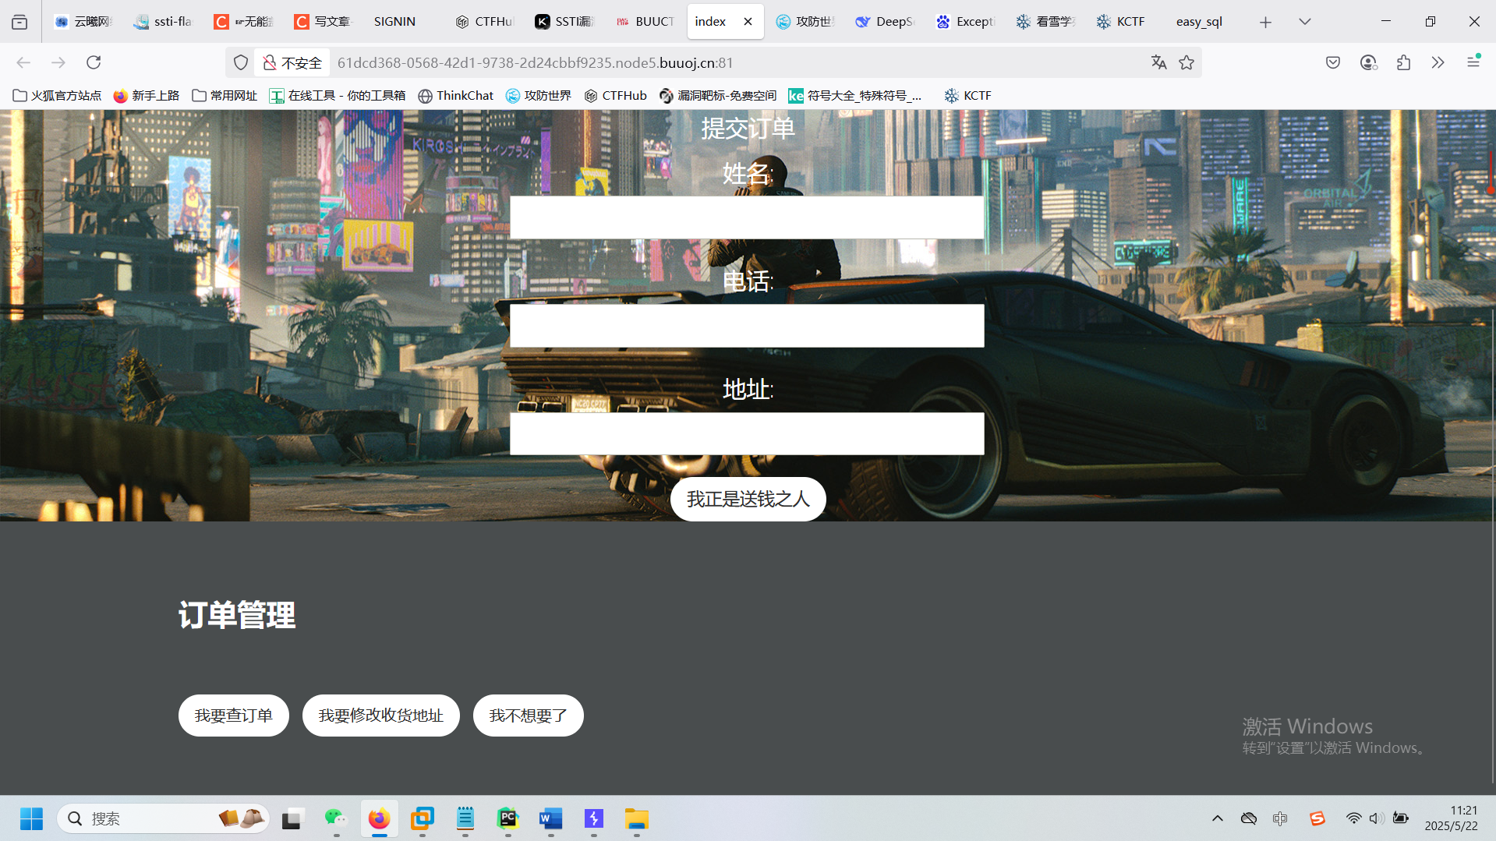Viewport: 1496px width, 841px height.
Task: Open 符号大全_特殊符号 bookmark
Action: 855,96
